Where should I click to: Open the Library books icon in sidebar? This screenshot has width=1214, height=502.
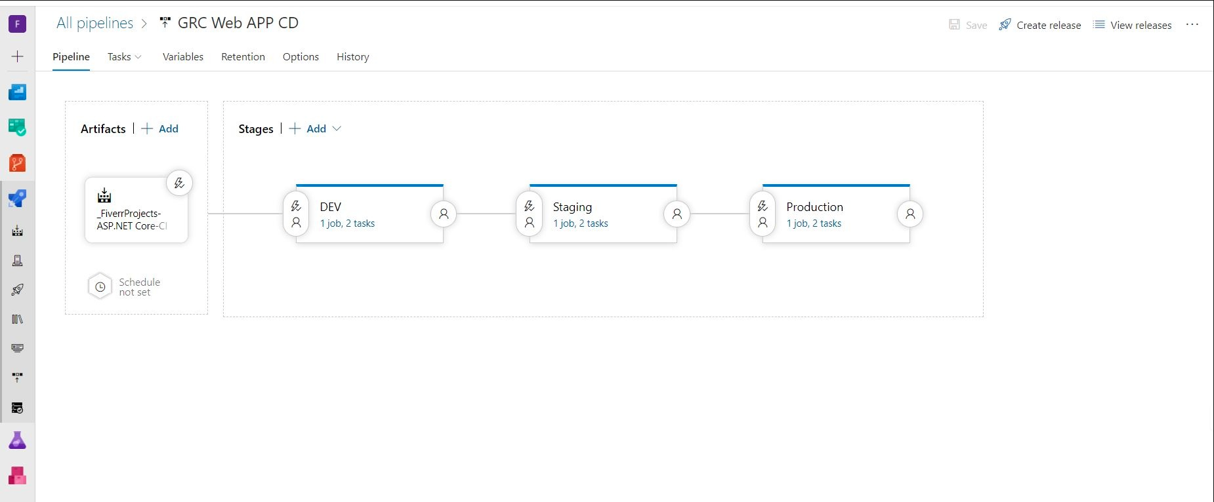click(17, 319)
